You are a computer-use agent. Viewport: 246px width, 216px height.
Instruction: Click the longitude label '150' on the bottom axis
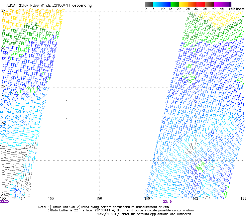(3, 198)
